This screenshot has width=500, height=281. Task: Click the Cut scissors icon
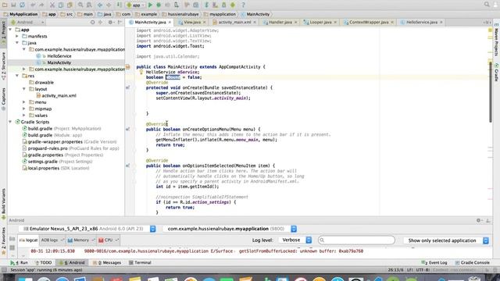click(52, 5)
